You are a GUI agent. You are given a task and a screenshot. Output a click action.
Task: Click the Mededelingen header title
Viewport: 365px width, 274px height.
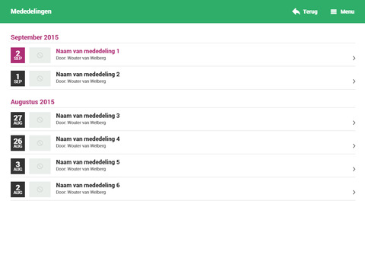(x=31, y=11)
